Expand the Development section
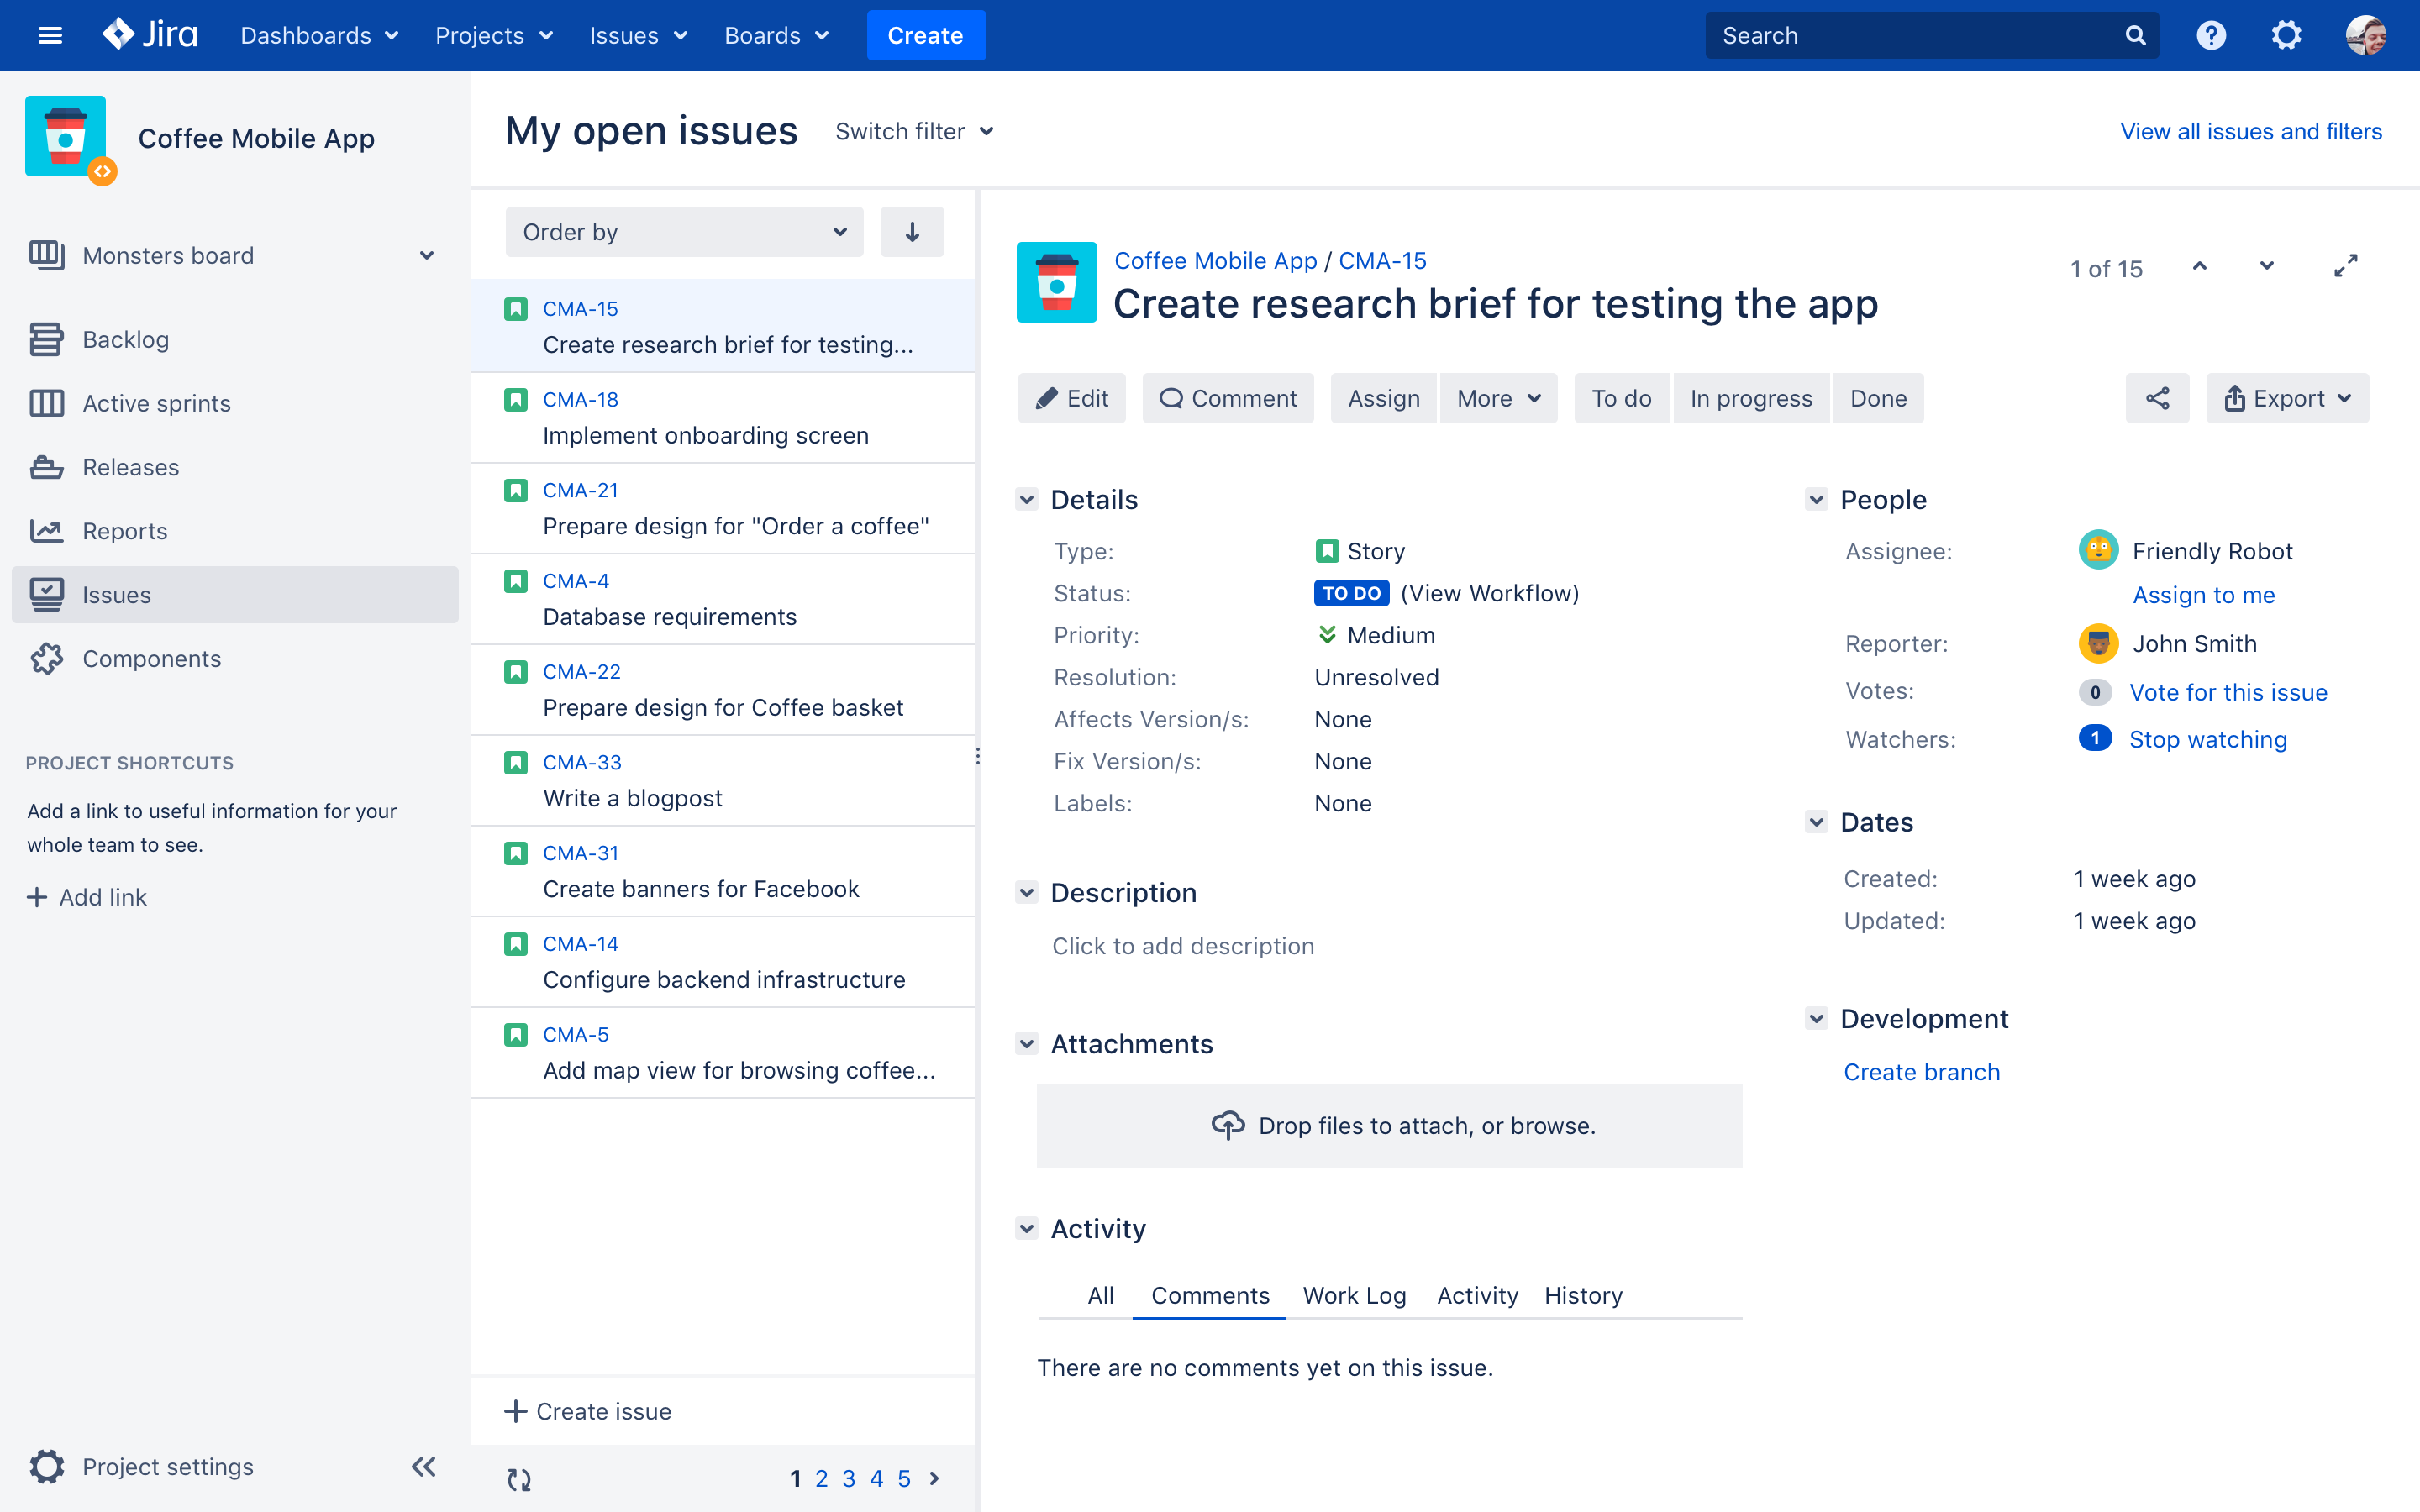 pyautogui.click(x=1819, y=1019)
